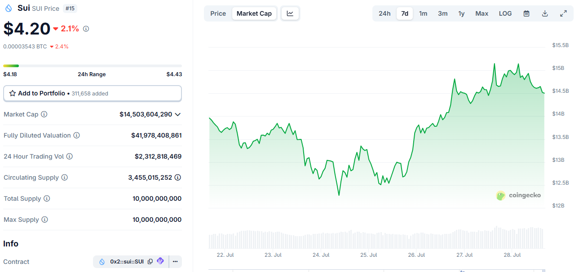579x272 pixels.
Task: Show Market Cap info tooltip icon
Action: [x=44, y=114]
